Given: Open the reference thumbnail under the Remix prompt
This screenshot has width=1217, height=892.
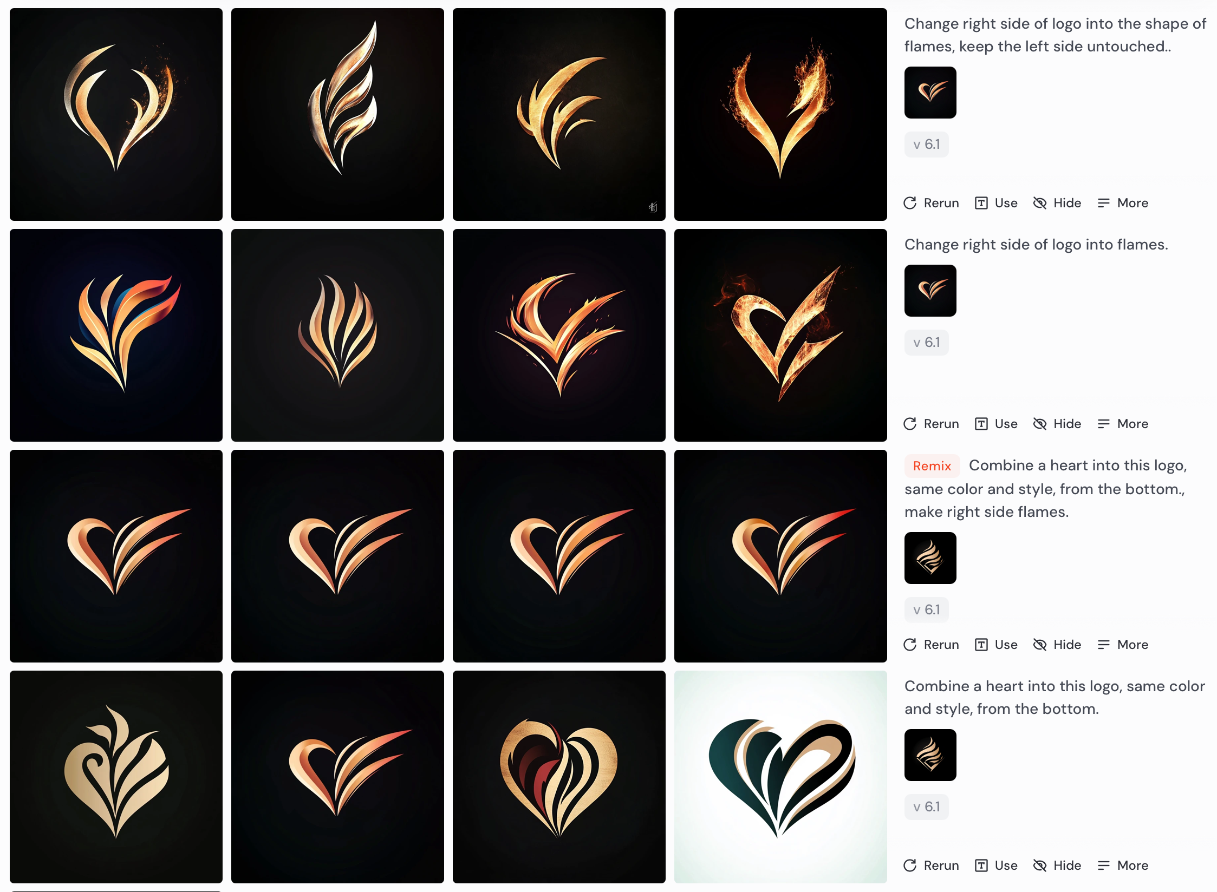Looking at the screenshot, I should [x=930, y=558].
